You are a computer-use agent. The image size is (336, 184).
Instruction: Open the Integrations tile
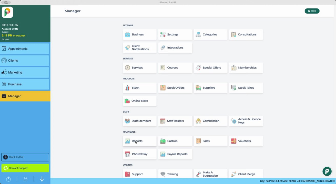tap(175, 48)
